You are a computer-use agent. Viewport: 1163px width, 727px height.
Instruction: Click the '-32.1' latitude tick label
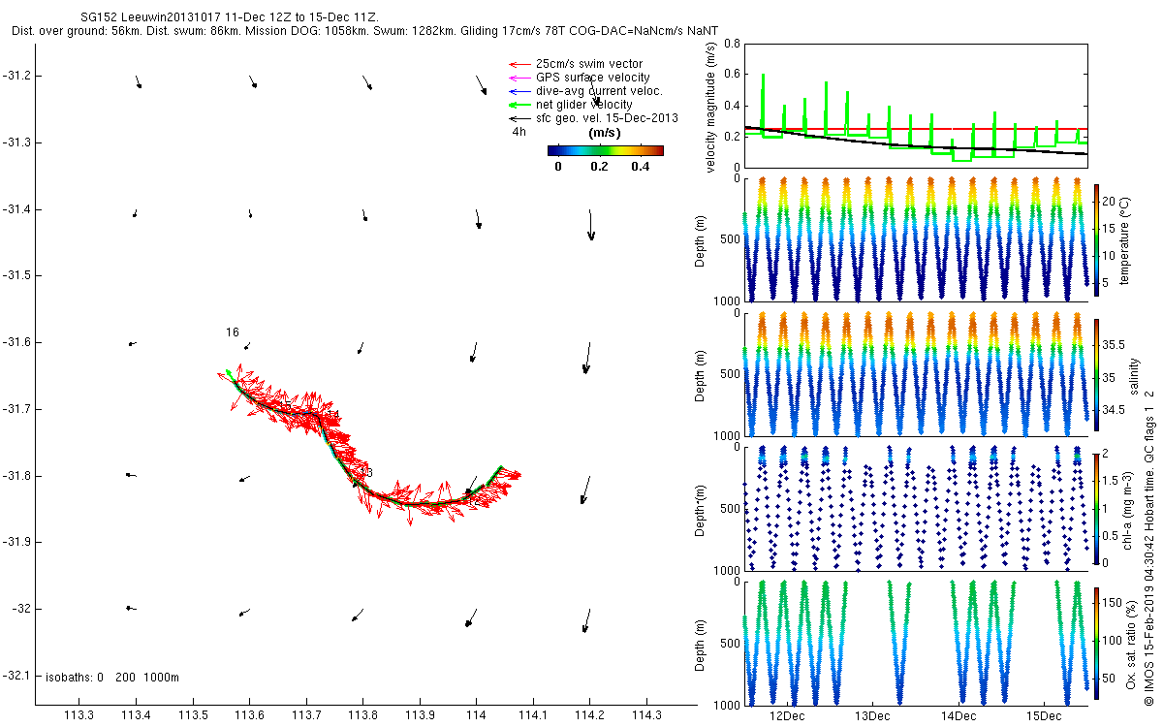[x=17, y=676]
